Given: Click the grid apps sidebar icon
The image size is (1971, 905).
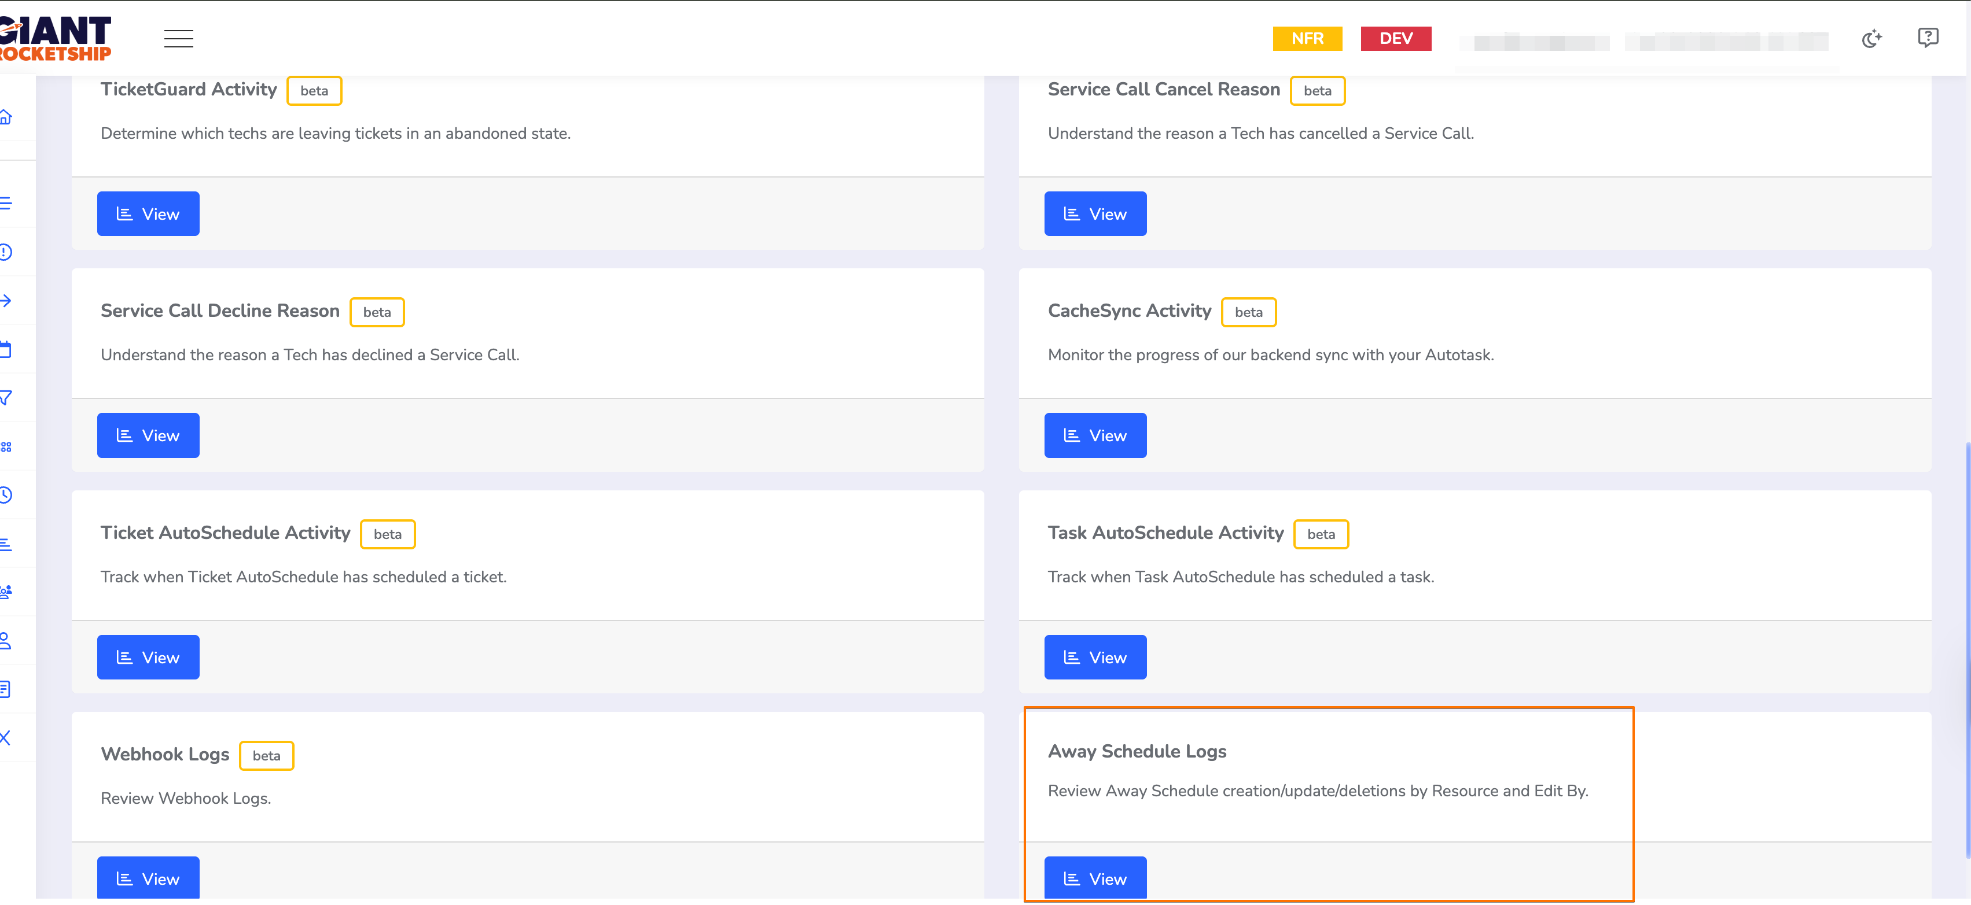Looking at the screenshot, I should (x=6, y=446).
